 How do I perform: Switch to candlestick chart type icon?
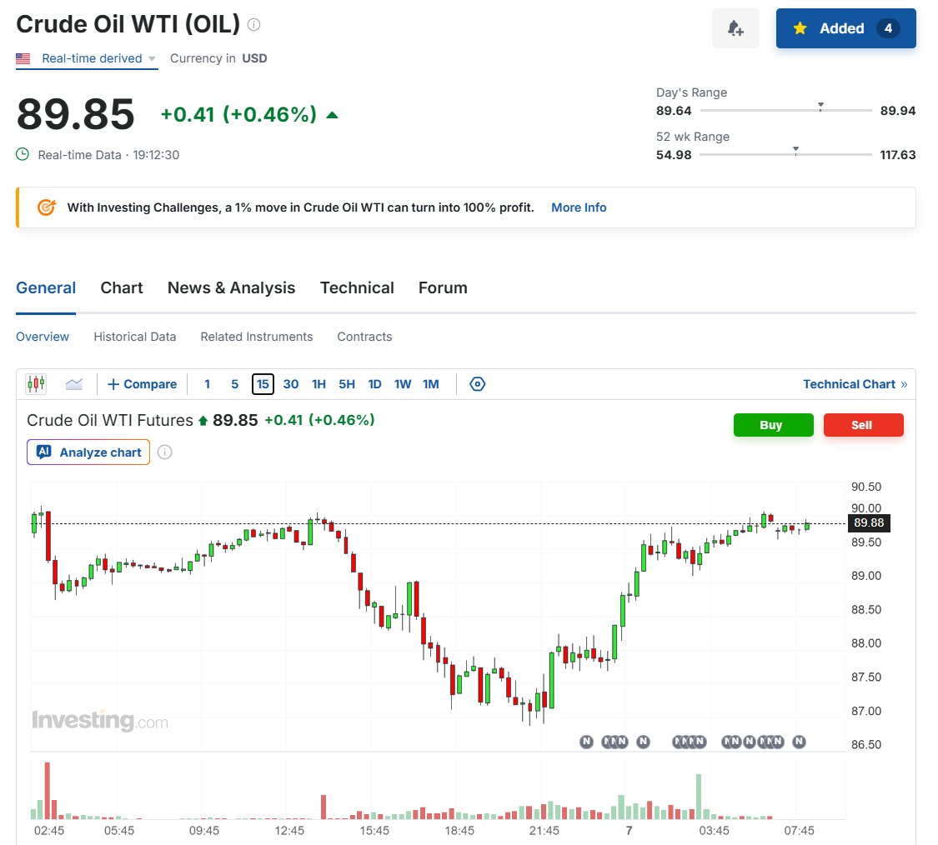click(x=36, y=384)
